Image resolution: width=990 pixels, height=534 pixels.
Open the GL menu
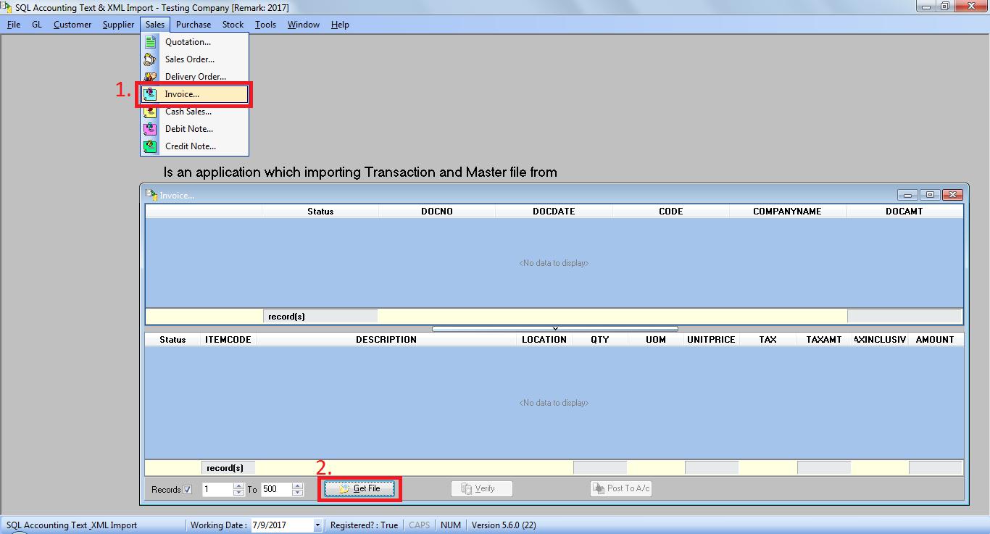[37, 24]
